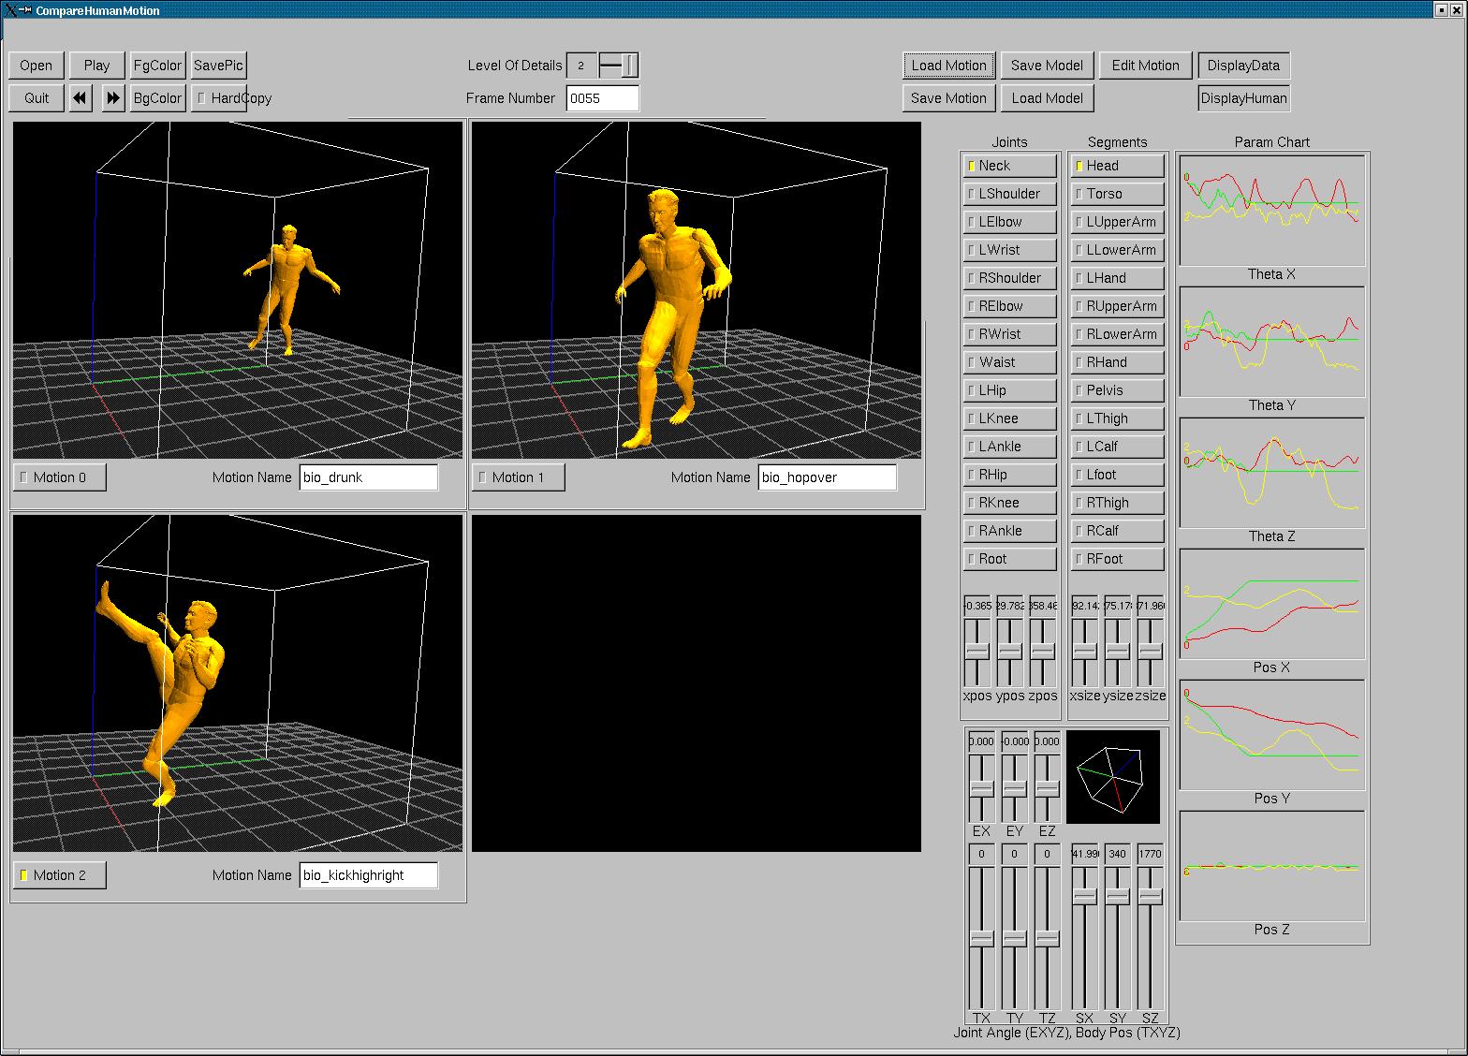Click the xpos vertical slider
Image resolution: width=1468 pixels, height=1056 pixels.
tap(977, 652)
